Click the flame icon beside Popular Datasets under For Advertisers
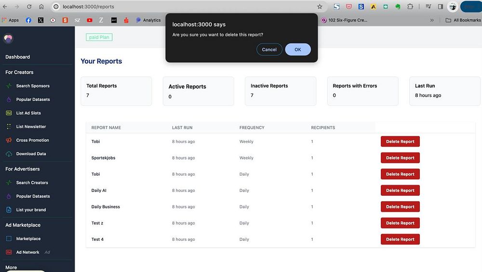The height and width of the screenshot is (272, 482). click(x=9, y=196)
